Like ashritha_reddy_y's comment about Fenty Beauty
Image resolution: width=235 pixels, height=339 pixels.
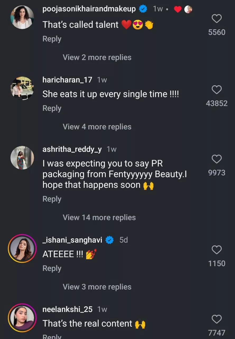(217, 159)
